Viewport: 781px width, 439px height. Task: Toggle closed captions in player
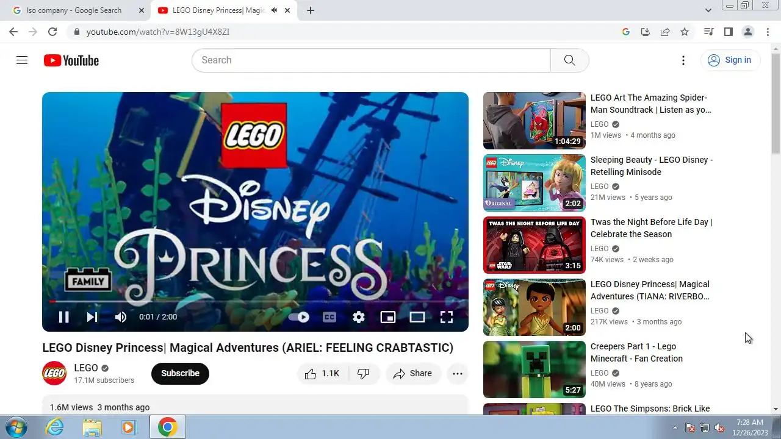(x=329, y=317)
